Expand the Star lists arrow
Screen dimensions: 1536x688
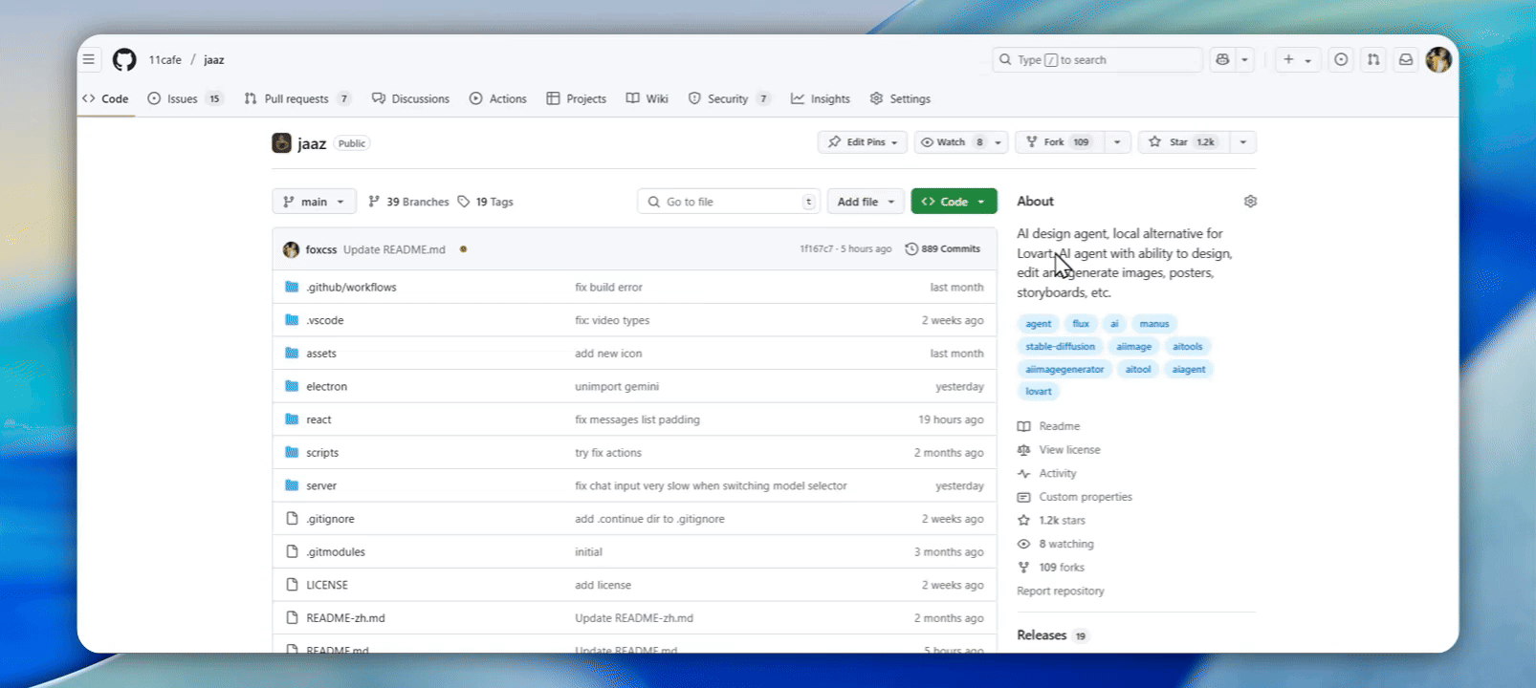(x=1242, y=142)
